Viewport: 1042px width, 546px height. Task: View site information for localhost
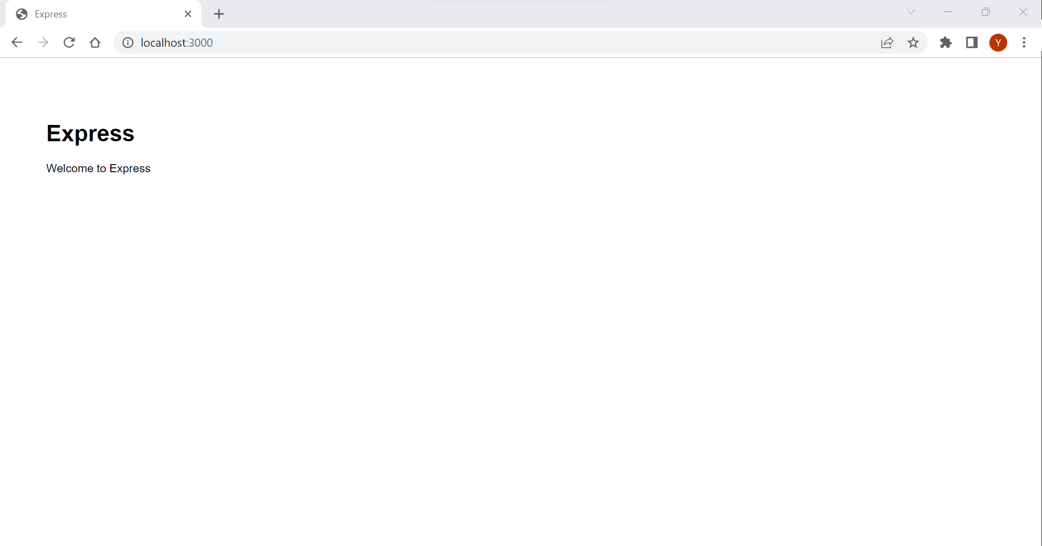click(x=128, y=42)
